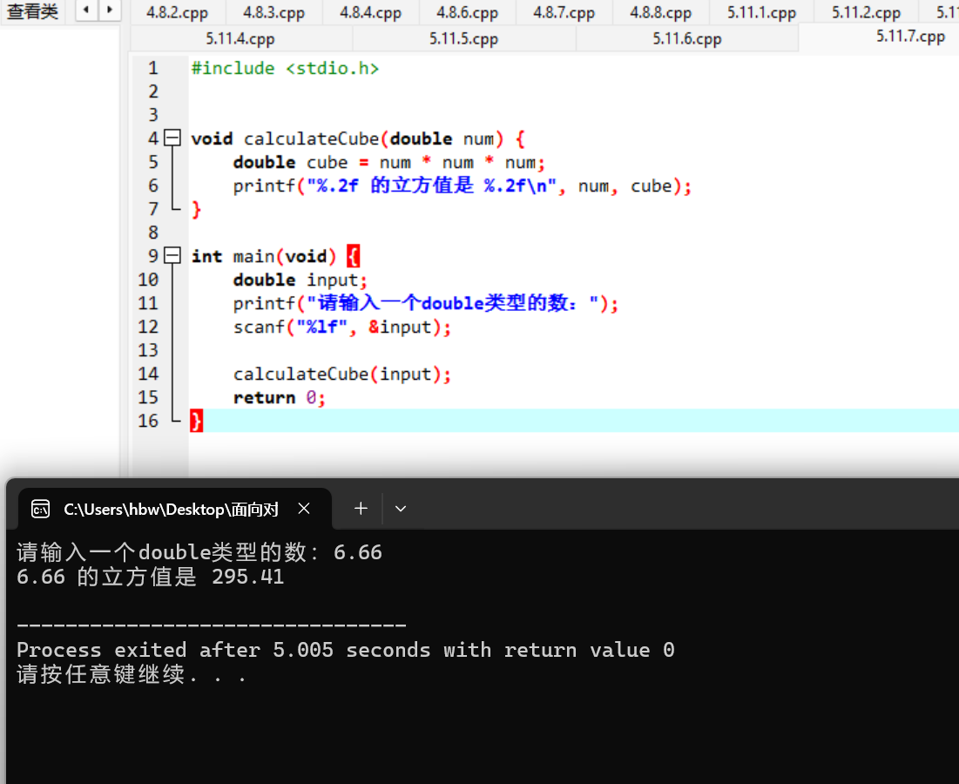Click line number 1 in the gutter
The width and height of the screenshot is (959, 784).
pyautogui.click(x=153, y=68)
